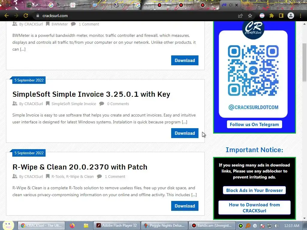Viewport: 307px width, 230px height.
Task: Click 'By CRACKSurl' on the BWMeter post
Action: pos(31,24)
